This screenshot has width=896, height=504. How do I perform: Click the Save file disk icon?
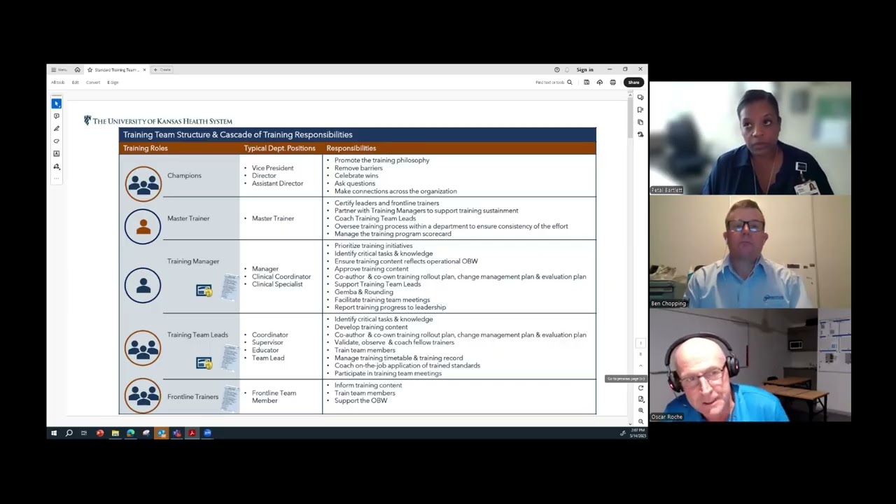click(587, 83)
